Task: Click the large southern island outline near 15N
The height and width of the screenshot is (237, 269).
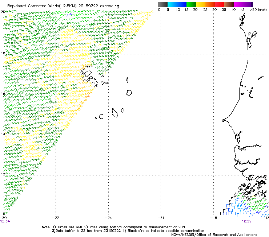Action: point(115,113)
